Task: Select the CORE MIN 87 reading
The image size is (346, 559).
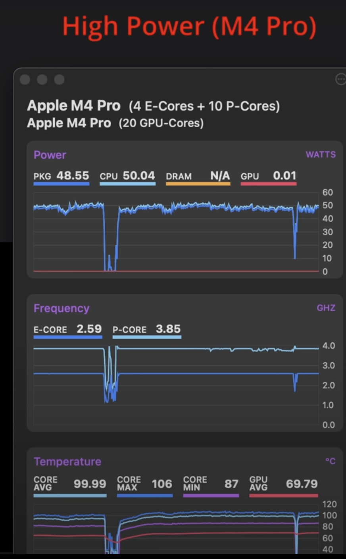Action: 211,484
